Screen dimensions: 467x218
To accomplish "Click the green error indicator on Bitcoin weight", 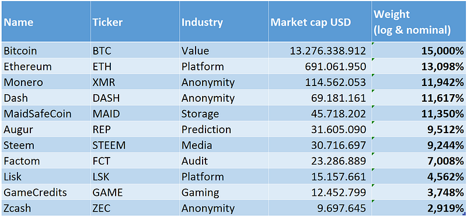I will (x=373, y=44).
